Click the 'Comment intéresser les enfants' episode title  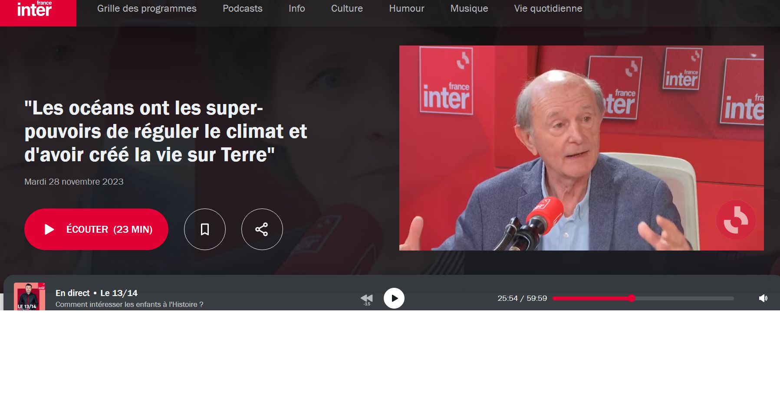coord(129,304)
